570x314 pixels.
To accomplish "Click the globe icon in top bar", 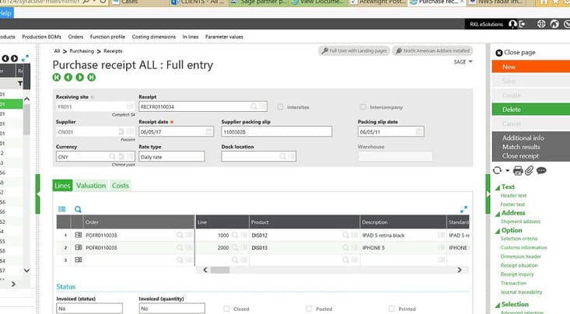I will tap(541, 24).
